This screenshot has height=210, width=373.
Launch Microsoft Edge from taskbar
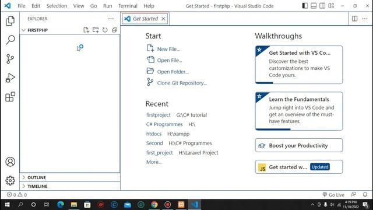click(61, 205)
